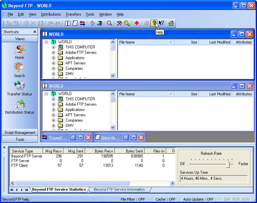Select Companies folder in active WORLD window
The height and width of the screenshot is (203, 257).
click(74, 68)
